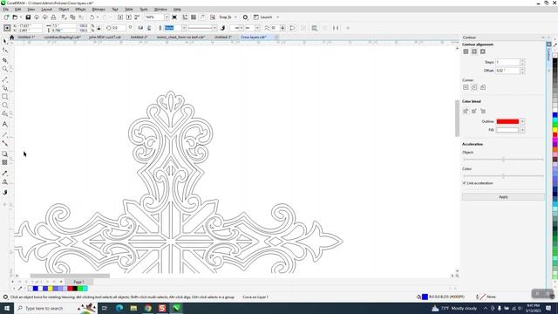This screenshot has height=314, width=558.
Task: Toggle the lock ratio padlock
Action: [99, 28]
